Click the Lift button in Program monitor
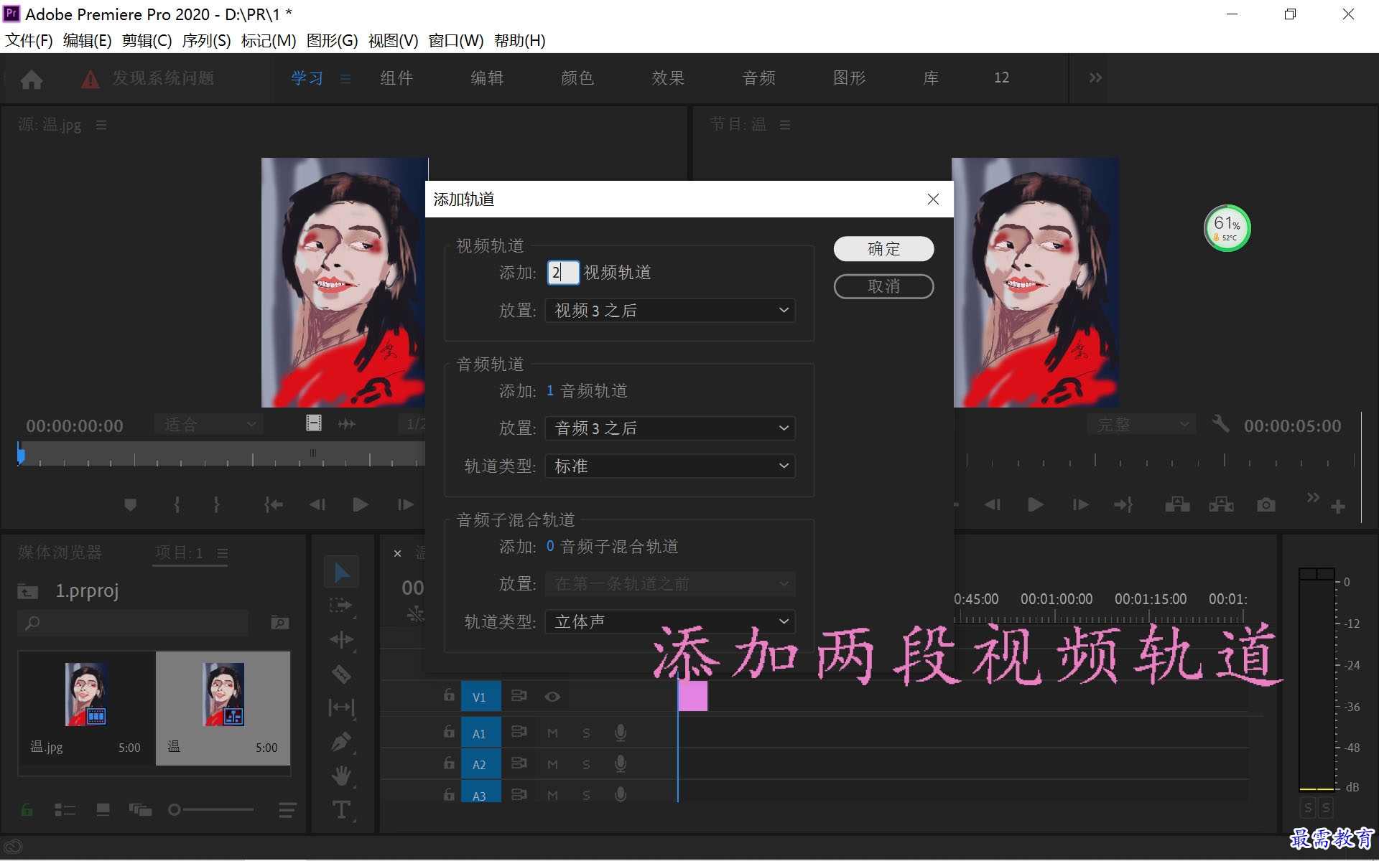The image size is (1379, 861). 1177,505
